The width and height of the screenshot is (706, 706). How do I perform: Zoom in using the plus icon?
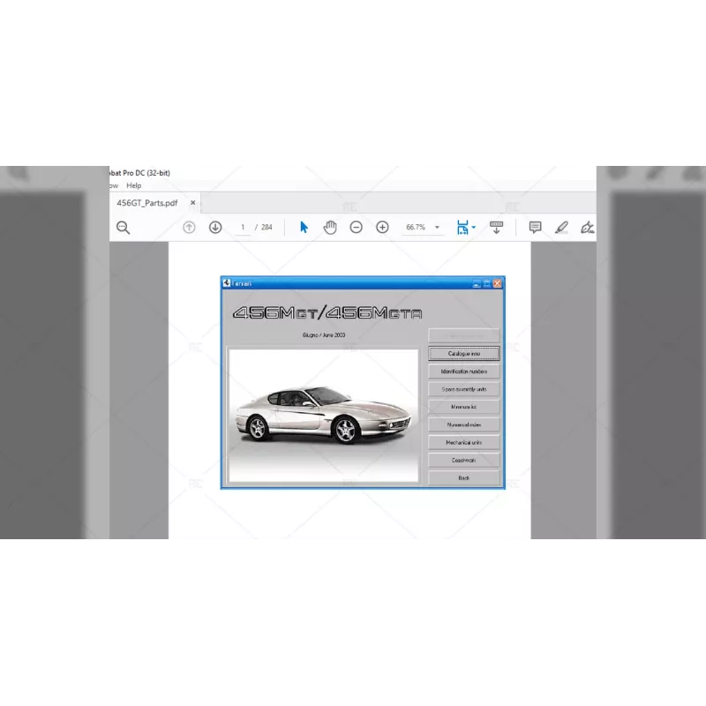click(x=382, y=227)
